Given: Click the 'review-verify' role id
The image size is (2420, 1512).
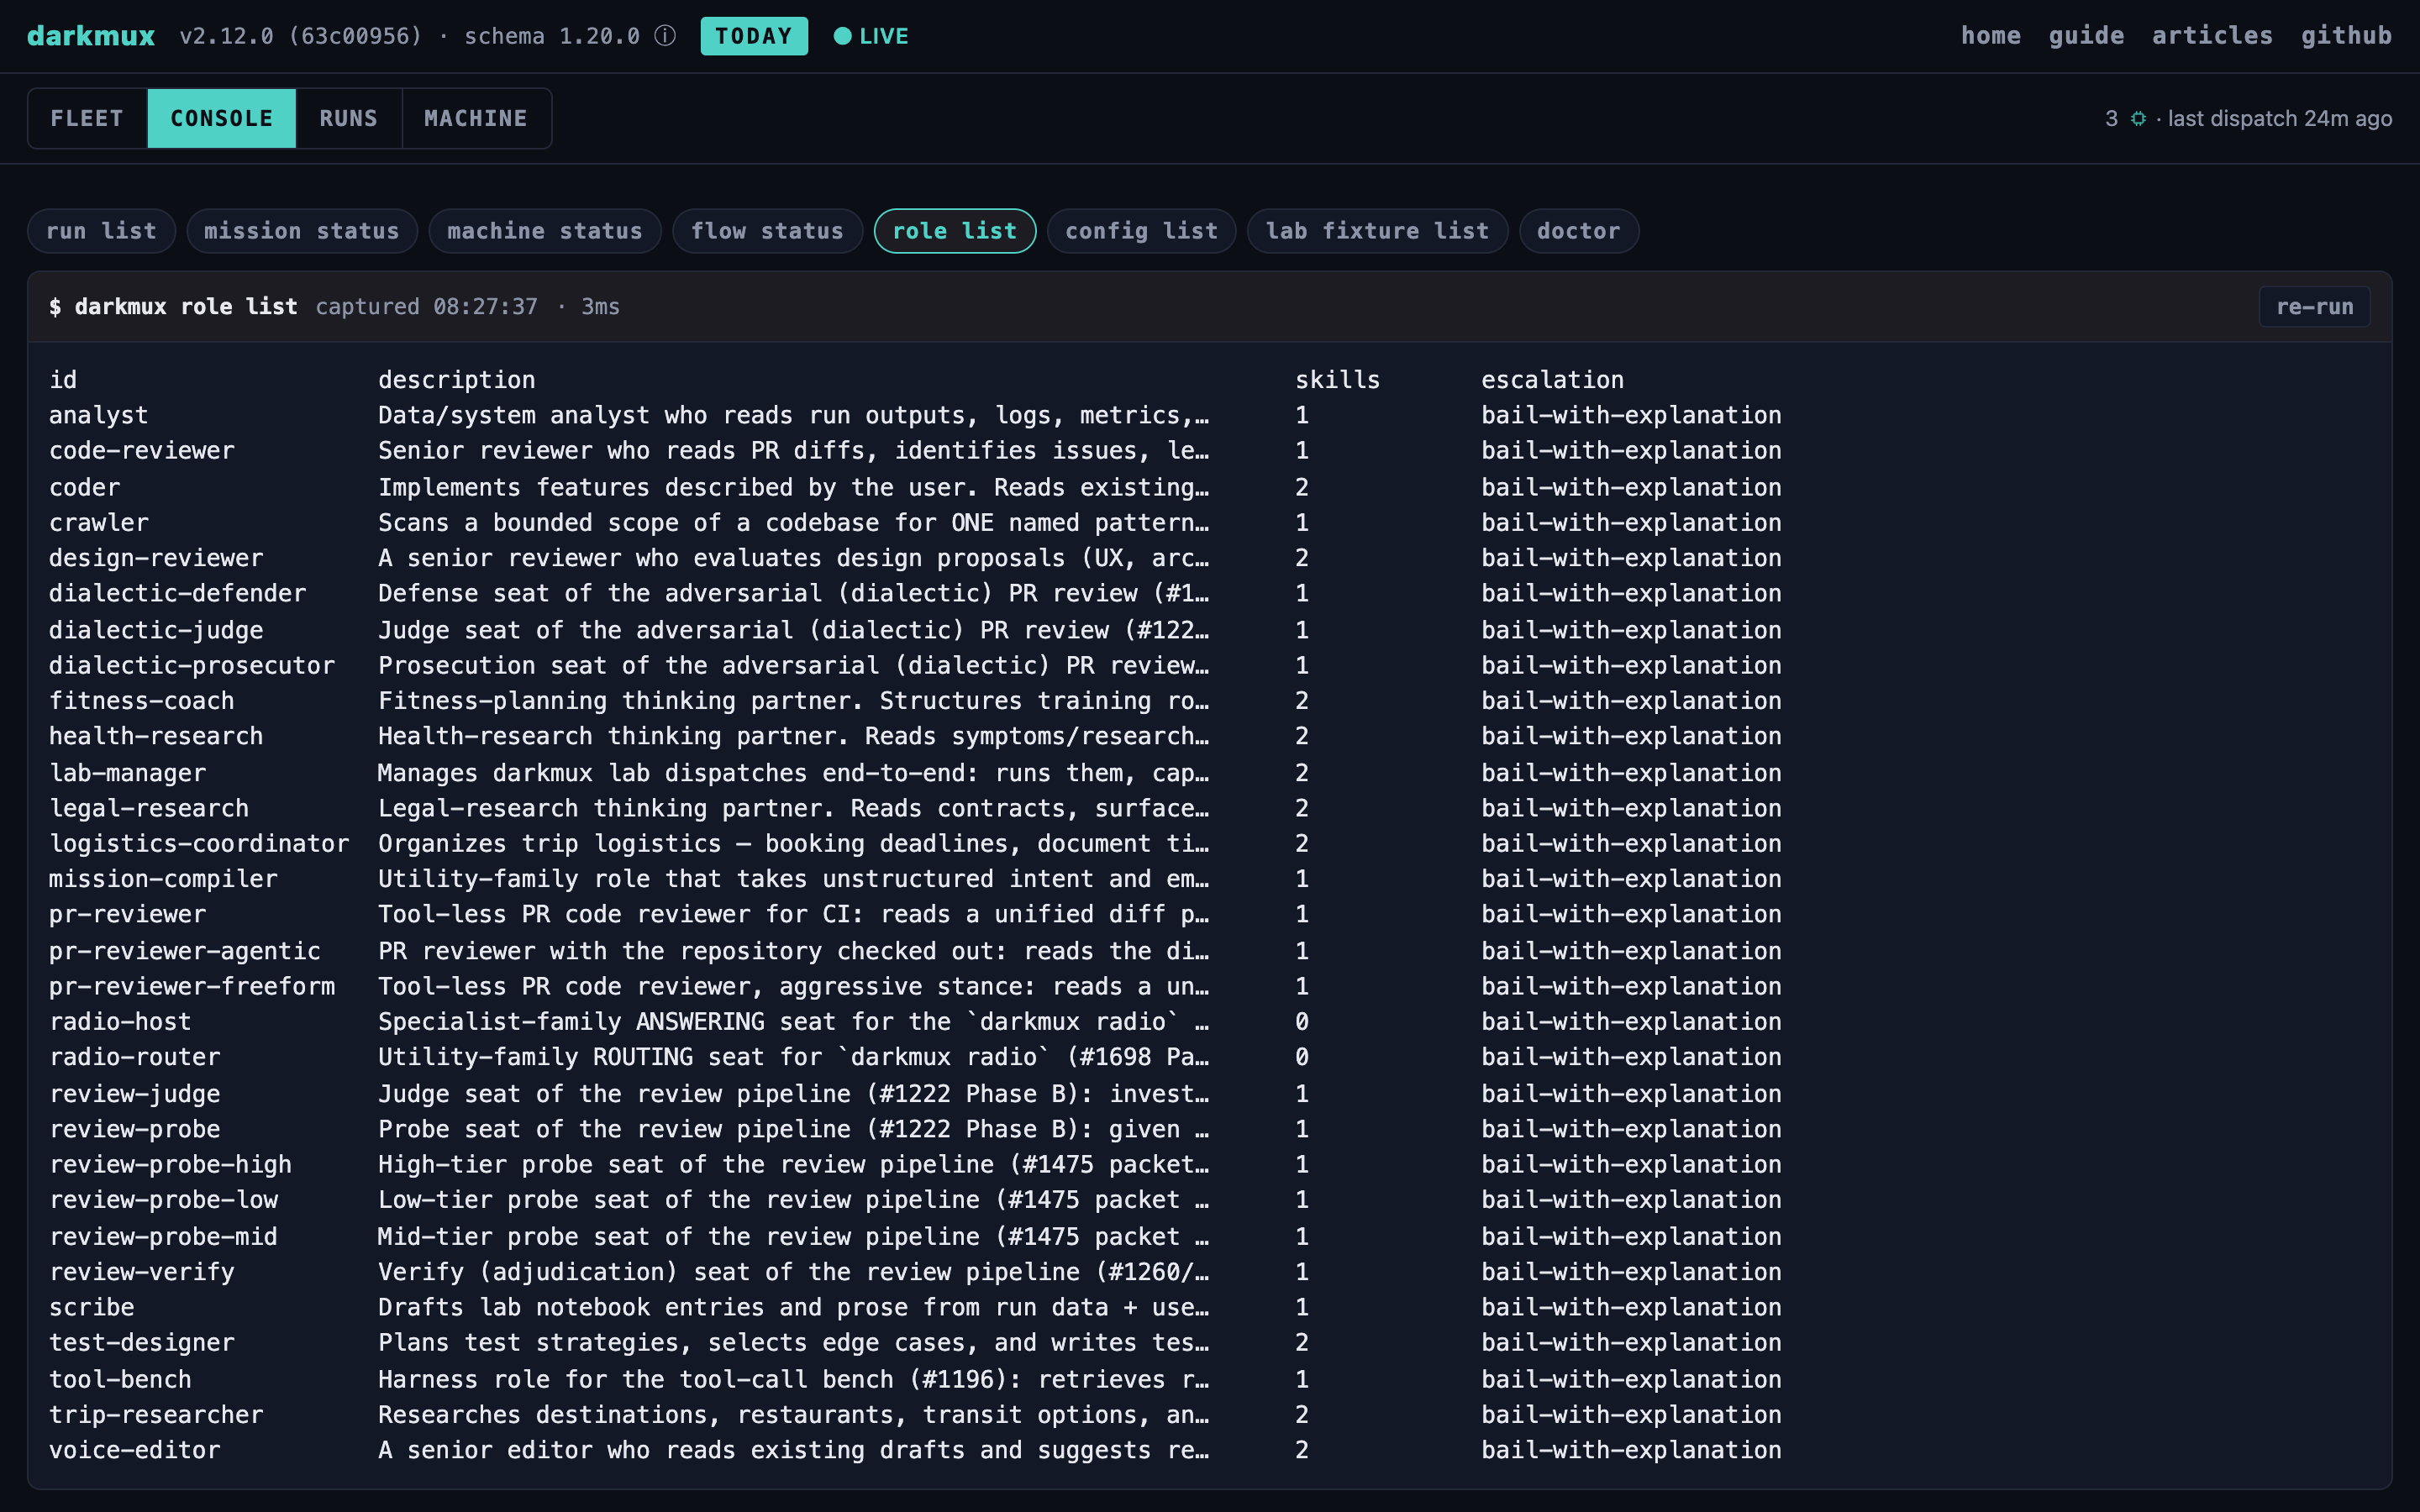Looking at the screenshot, I should [x=142, y=1272].
